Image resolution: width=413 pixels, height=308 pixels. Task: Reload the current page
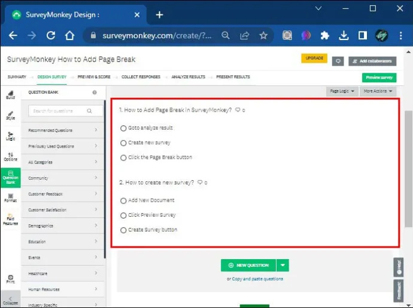pos(51,35)
